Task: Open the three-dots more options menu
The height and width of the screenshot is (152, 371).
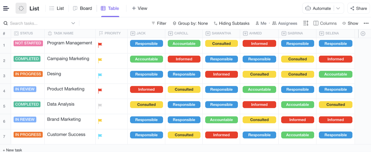Action: (x=366, y=23)
